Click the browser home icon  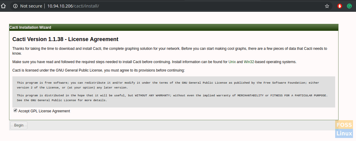3,6
